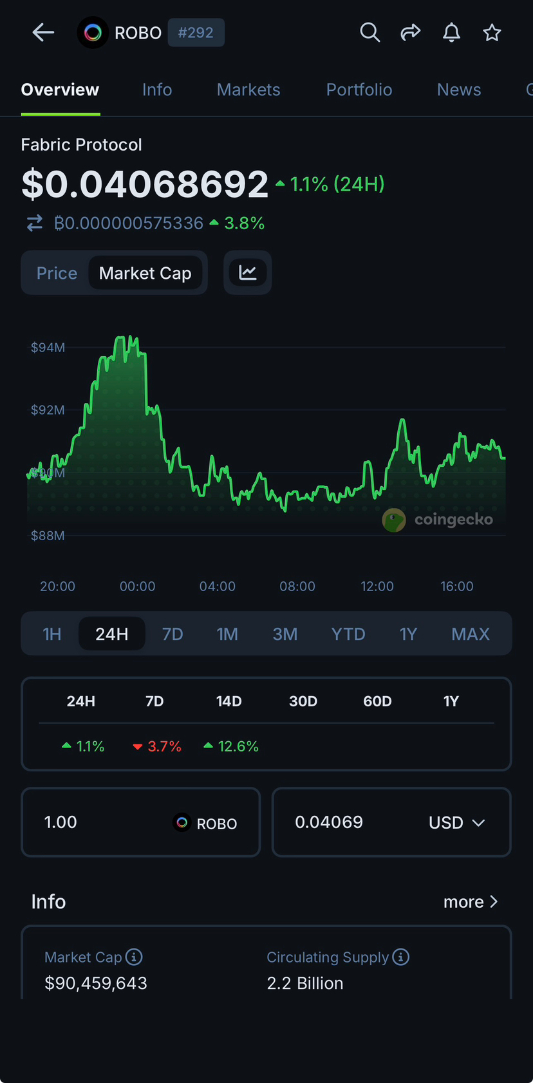Tap the 14D change value 12.6%
This screenshot has height=1083, width=533.
pos(231,746)
